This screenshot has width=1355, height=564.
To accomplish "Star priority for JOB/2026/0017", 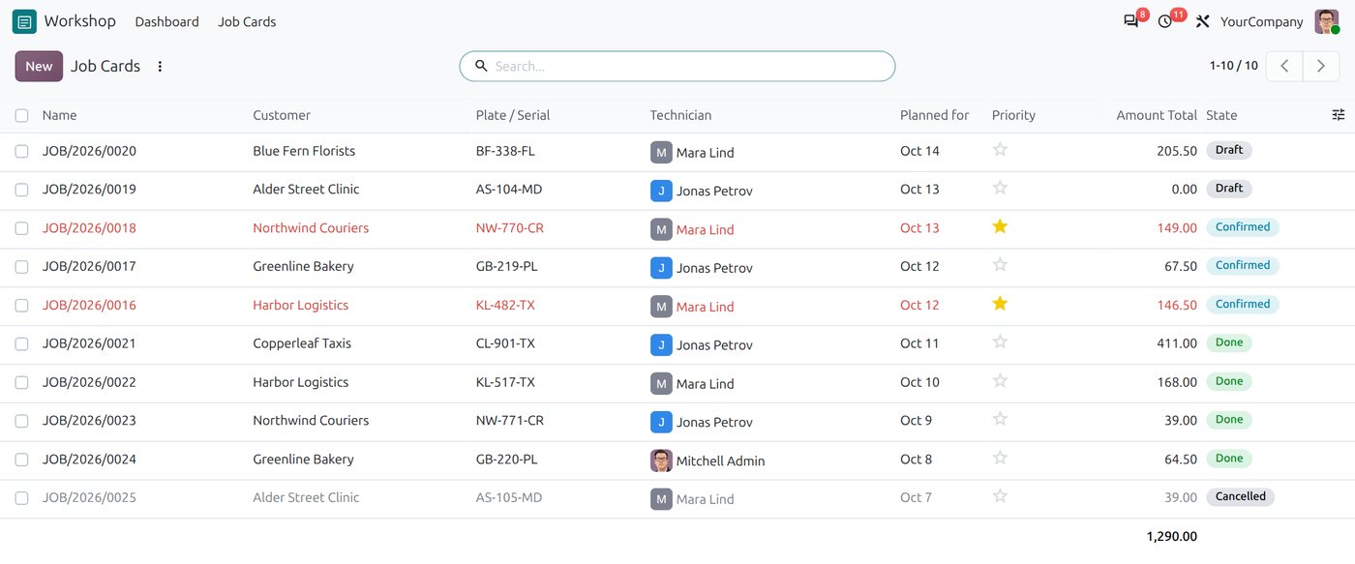I will pos(1000,265).
